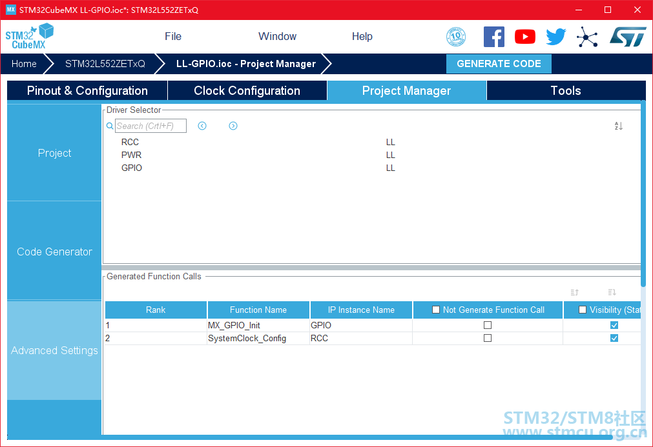
Task: Sort by IP Instance Name column header
Action: coord(361,310)
